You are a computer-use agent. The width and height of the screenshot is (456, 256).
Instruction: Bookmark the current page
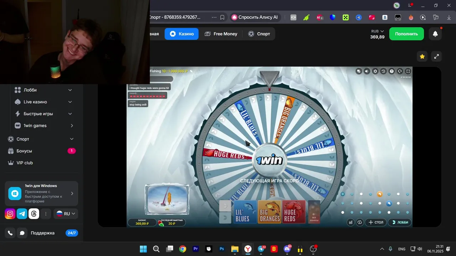pos(222,17)
